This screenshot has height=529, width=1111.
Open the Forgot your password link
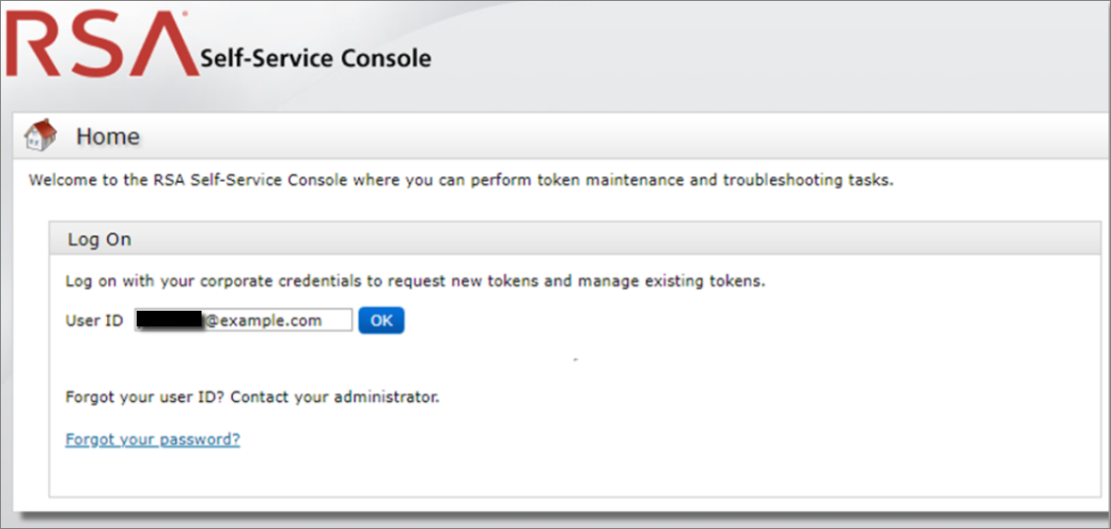152,440
